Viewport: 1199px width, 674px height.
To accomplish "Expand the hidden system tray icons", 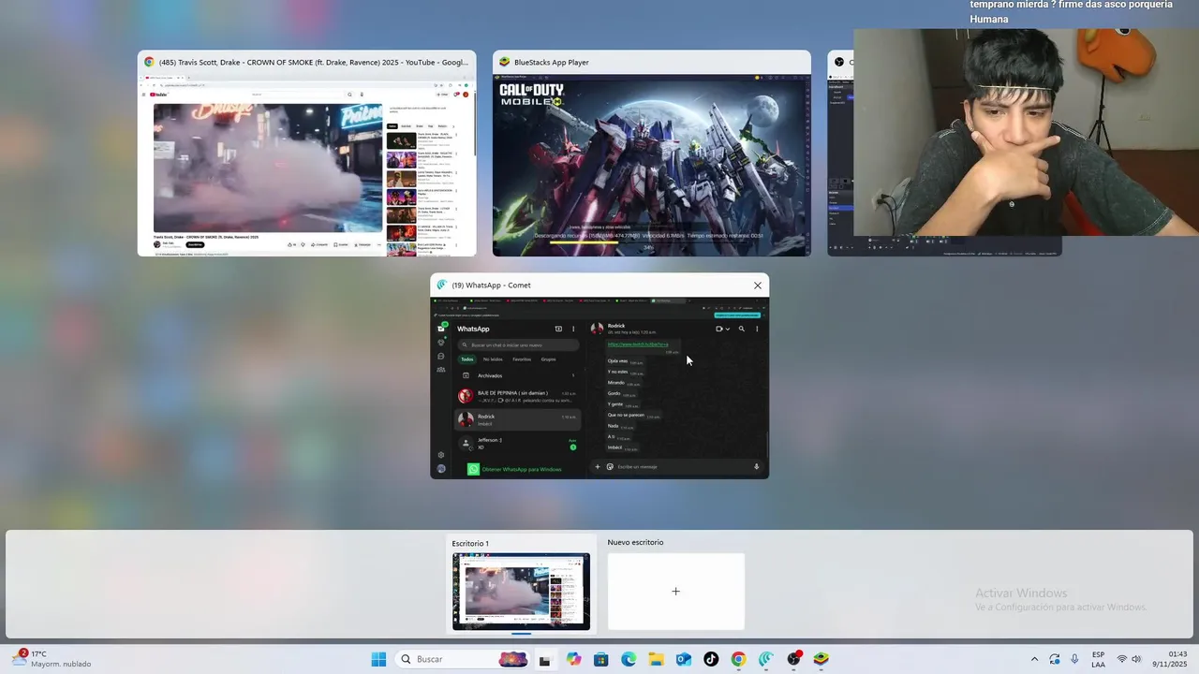I will pyautogui.click(x=1034, y=659).
